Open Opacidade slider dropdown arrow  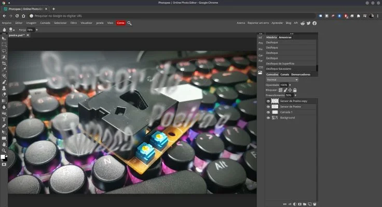coord(290,85)
